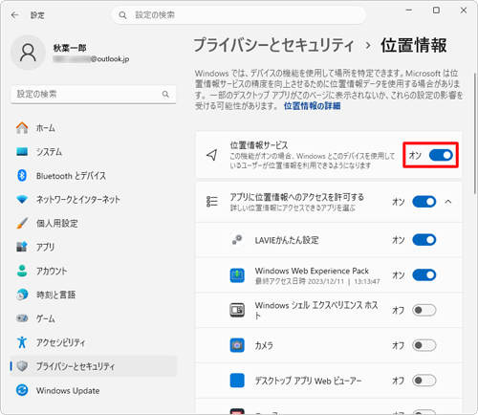
Task: Open the ホーム settings page
Action: (x=94, y=128)
